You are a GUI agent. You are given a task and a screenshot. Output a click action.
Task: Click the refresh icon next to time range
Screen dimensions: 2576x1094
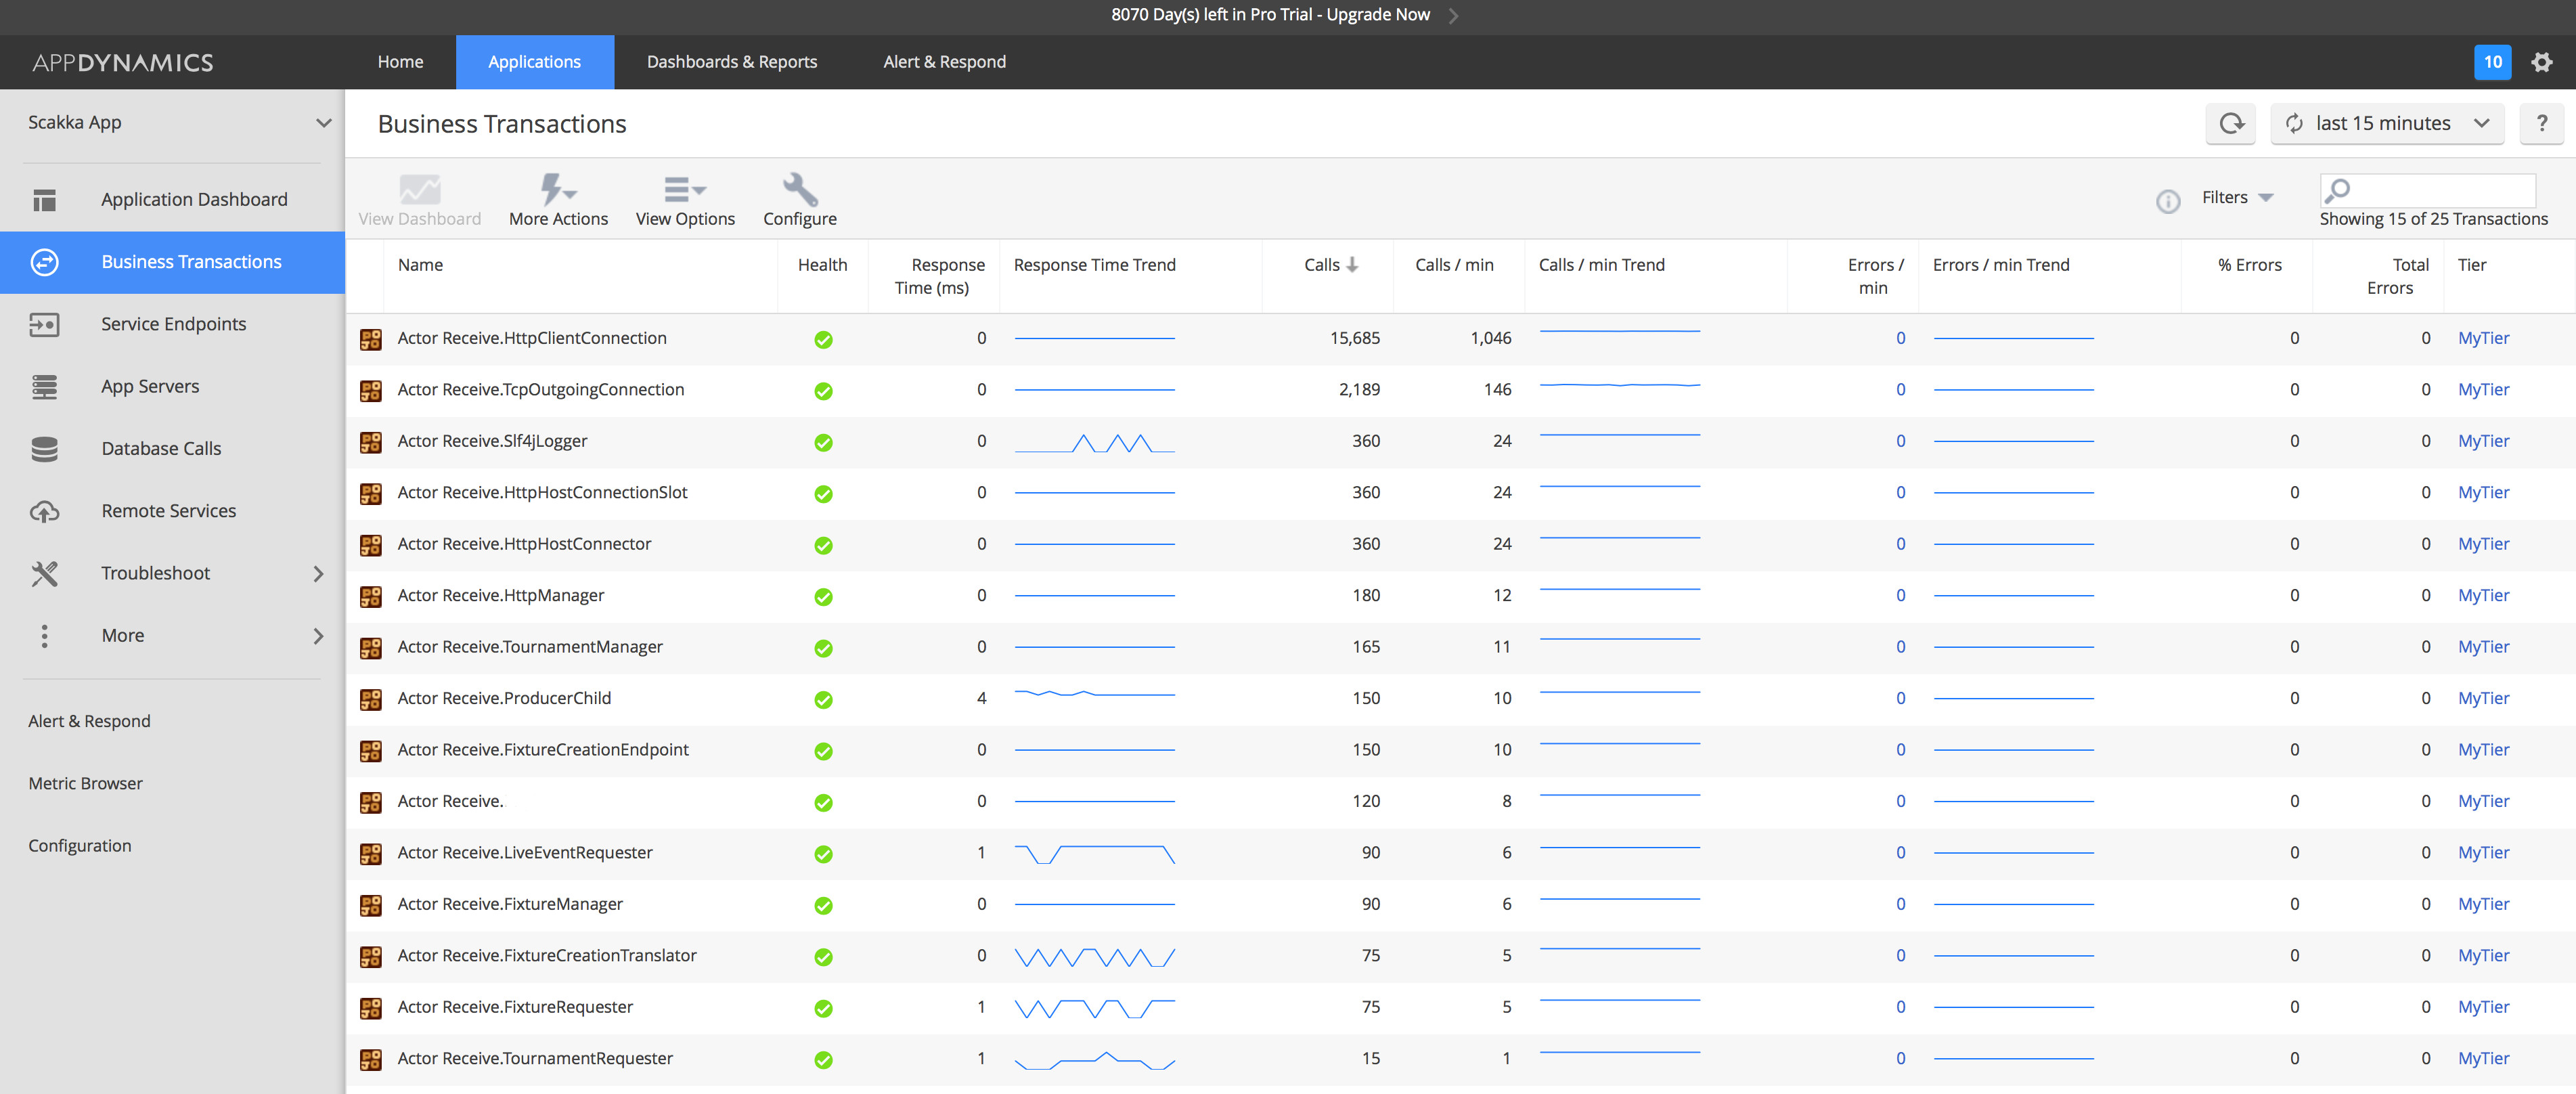point(2231,123)
